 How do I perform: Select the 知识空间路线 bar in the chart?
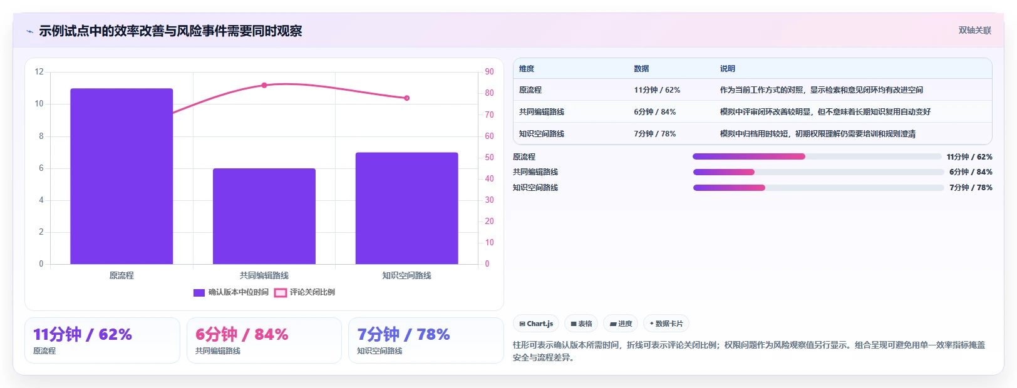(x=407, y=208)
